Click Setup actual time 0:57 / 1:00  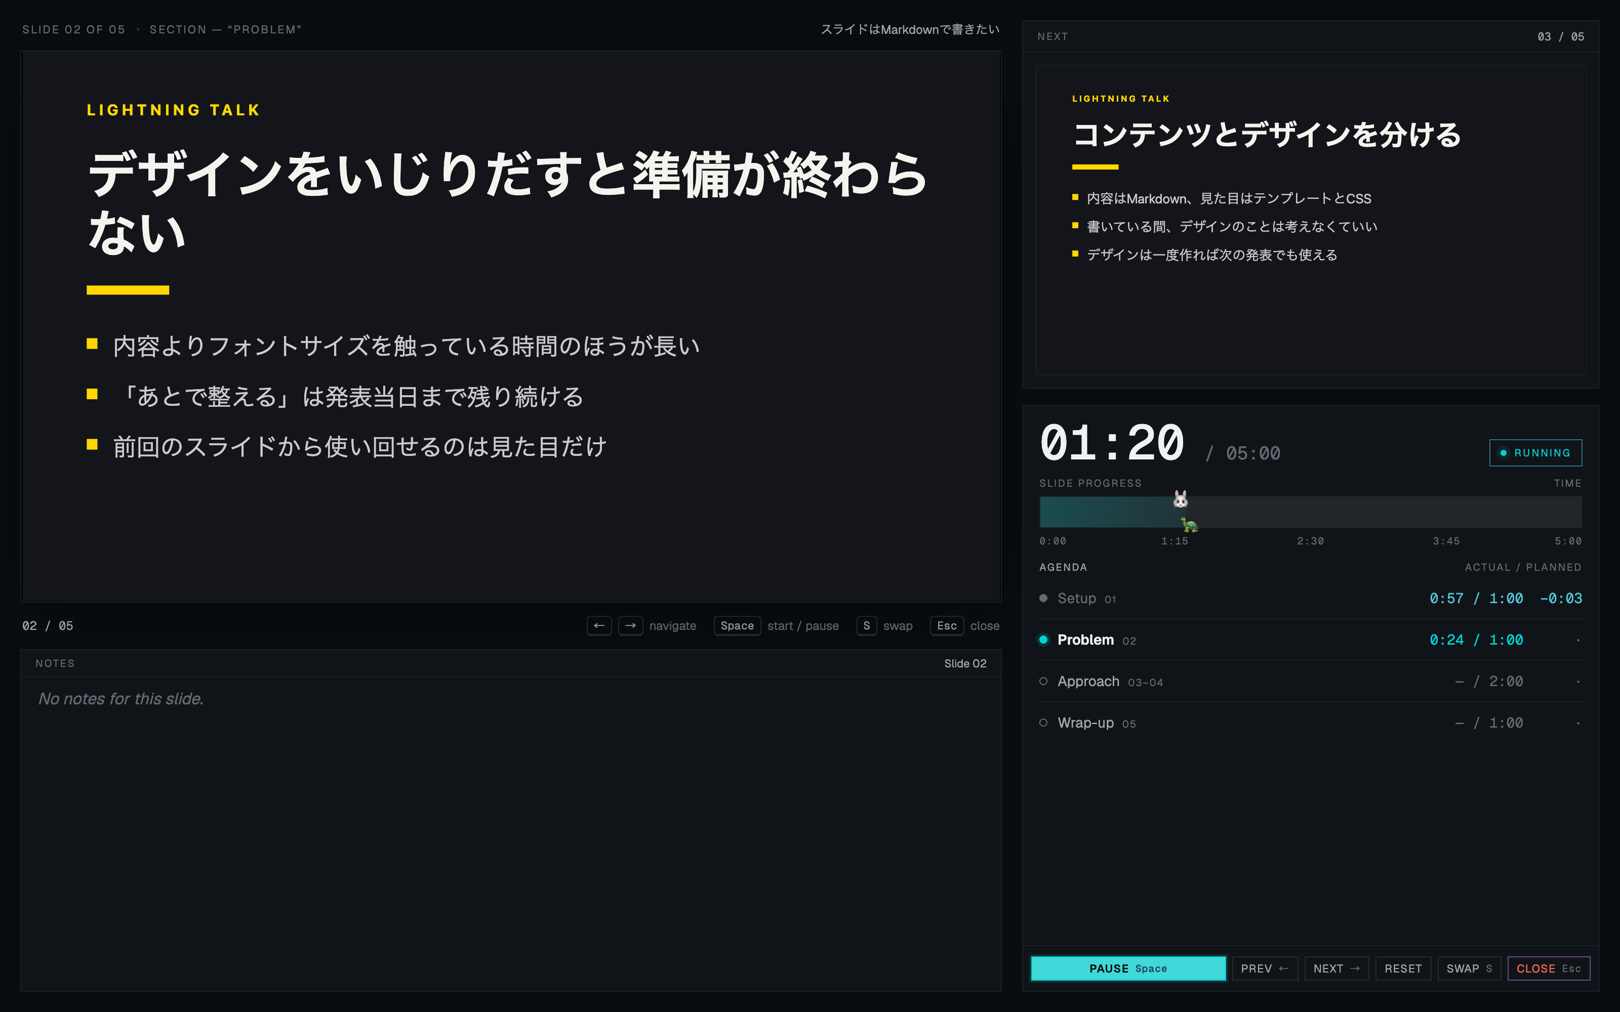click(1476, 599)
